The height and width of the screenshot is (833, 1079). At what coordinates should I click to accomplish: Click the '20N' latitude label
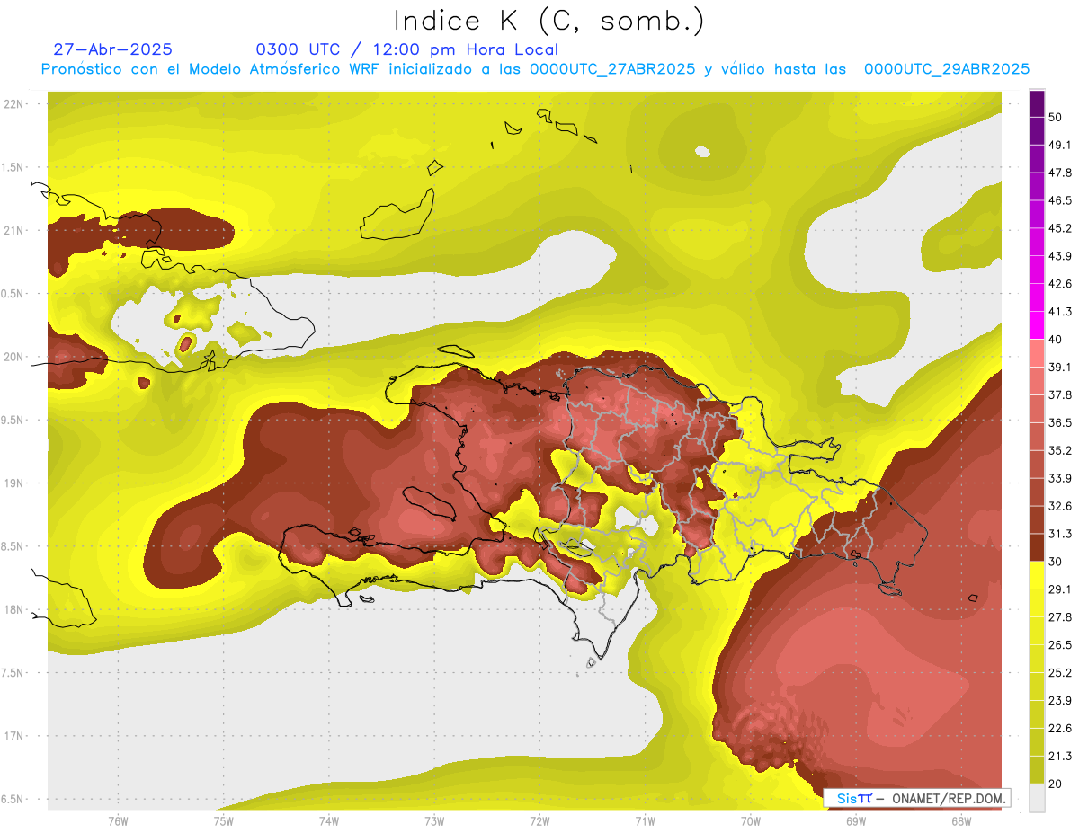coord(14,357)
